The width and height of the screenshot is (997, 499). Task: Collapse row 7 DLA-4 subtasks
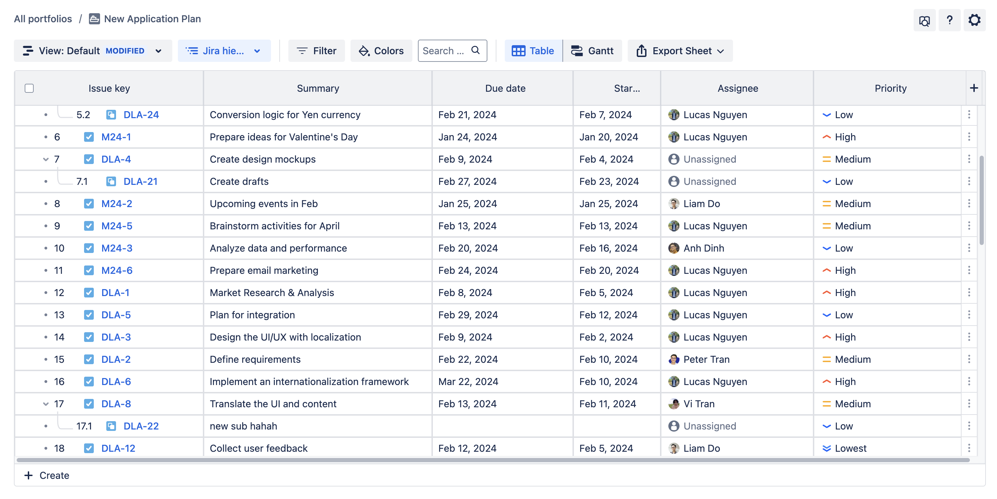[x=46, y=159]
